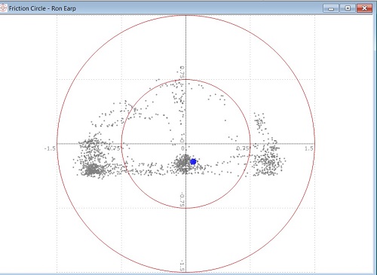Select the dense data cluster on the far left

tap(93, 170)
